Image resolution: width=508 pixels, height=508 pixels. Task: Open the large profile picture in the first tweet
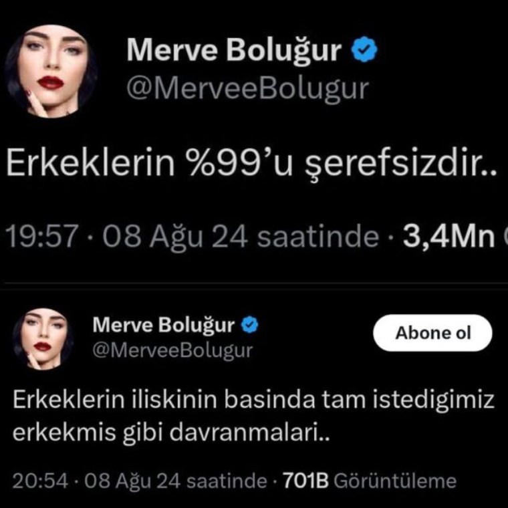51,71
